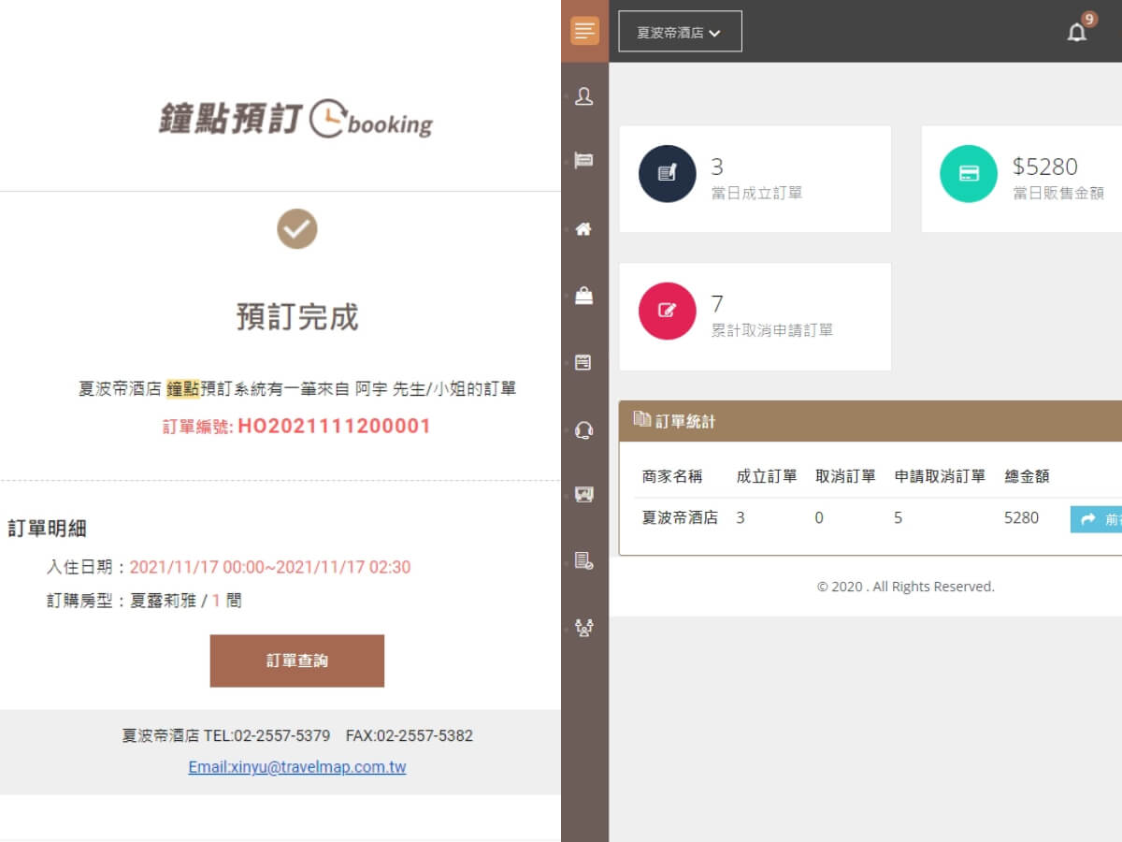Image resolution: width=1122 pixels, height=842 pixels.
Task: Click the checkmark badge above 預訂完成
Action: point(296,227)
